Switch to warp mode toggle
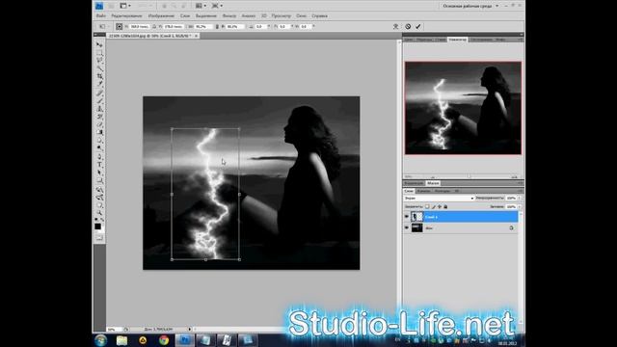This screenshot has height=347, width=617. (x=396, y=26)
